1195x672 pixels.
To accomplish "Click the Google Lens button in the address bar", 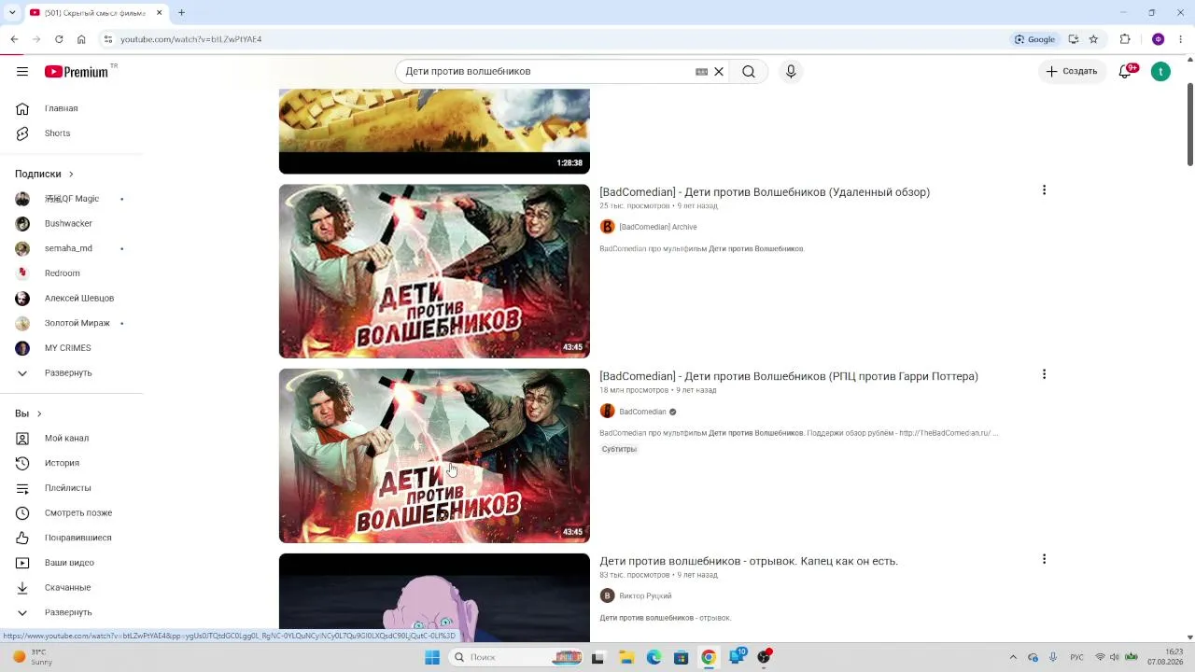I will pos(1035,39).
